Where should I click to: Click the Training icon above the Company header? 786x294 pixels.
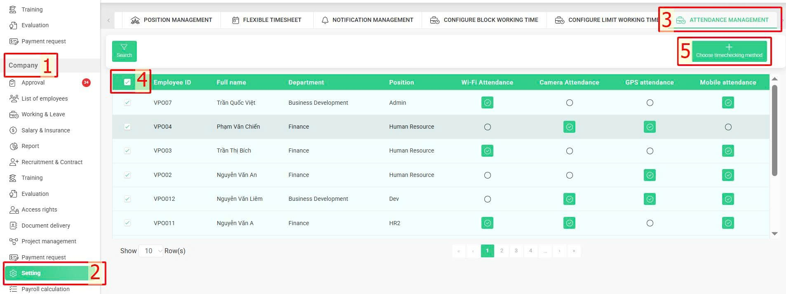click(x=13, y=9)
